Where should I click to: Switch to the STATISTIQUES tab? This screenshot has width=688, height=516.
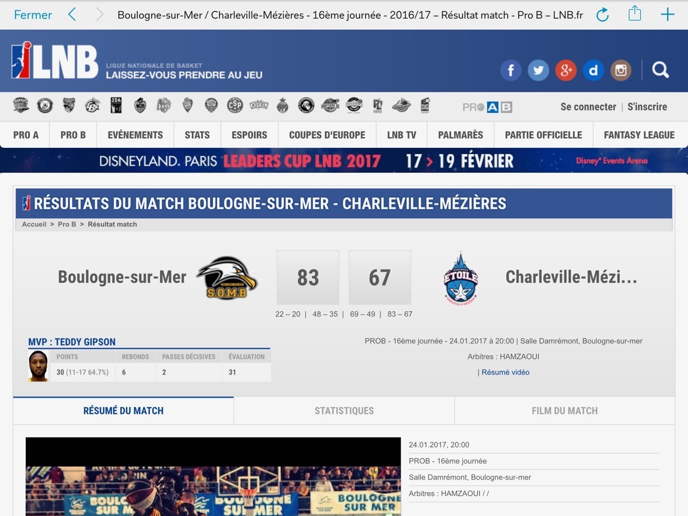coord(344,411)
